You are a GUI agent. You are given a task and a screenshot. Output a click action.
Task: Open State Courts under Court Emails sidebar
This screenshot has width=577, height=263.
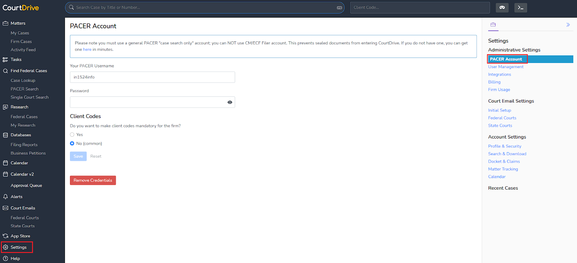tap(23, 226)
